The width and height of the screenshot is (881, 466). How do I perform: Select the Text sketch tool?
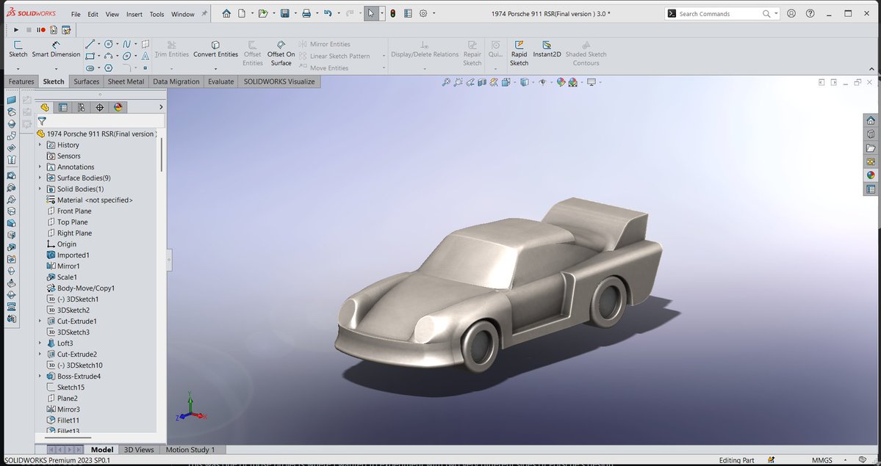pyautogui.click(x=145, y=56)
